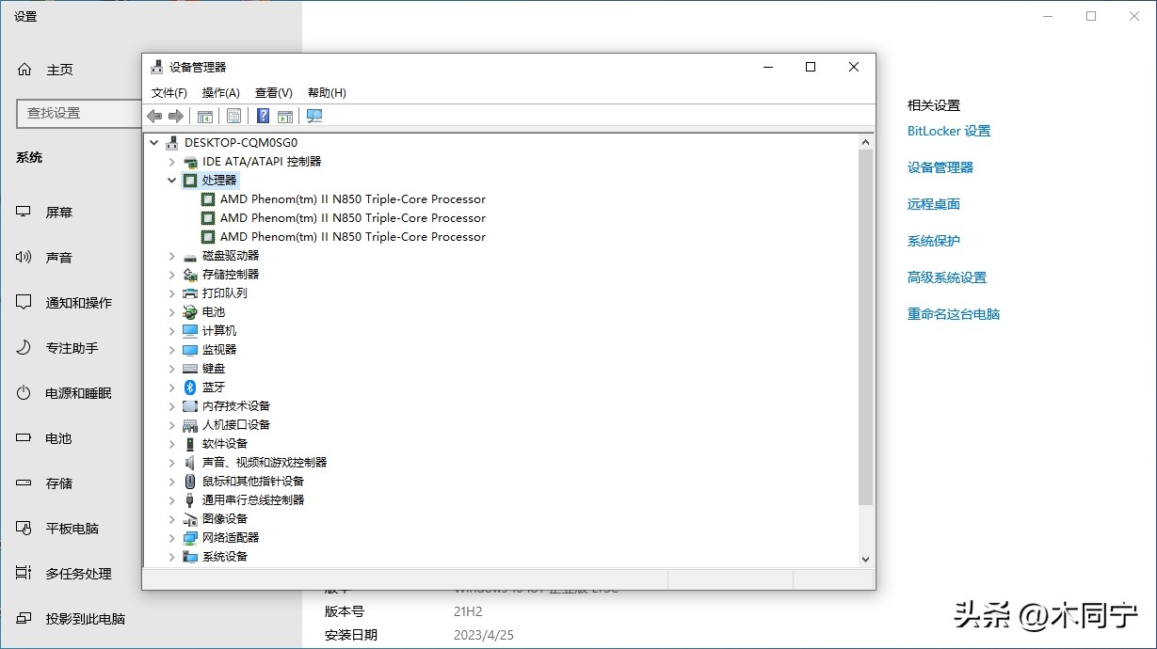
Task: Expand the 网络适配器 category
Action: pos(170,537)
